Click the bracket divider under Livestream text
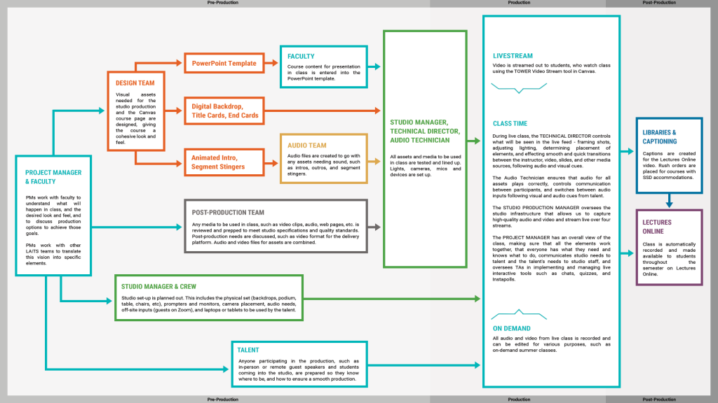This screenshot has height=403, width=718. [520, 88]
